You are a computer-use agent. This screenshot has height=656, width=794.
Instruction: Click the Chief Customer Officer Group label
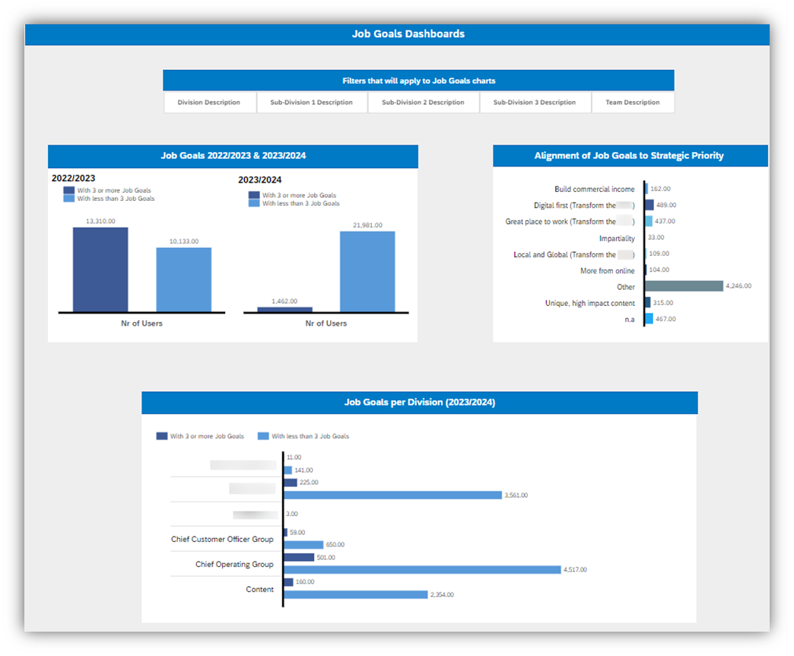tap(222, 540)
